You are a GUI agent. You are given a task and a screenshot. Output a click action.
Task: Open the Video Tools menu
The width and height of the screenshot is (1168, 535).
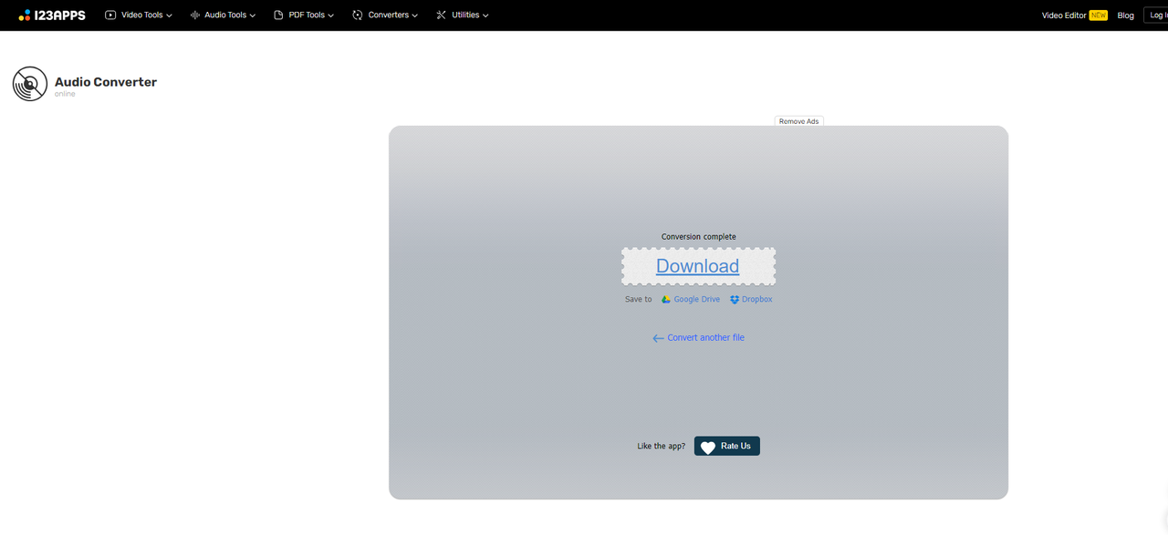tap(139, 15)
